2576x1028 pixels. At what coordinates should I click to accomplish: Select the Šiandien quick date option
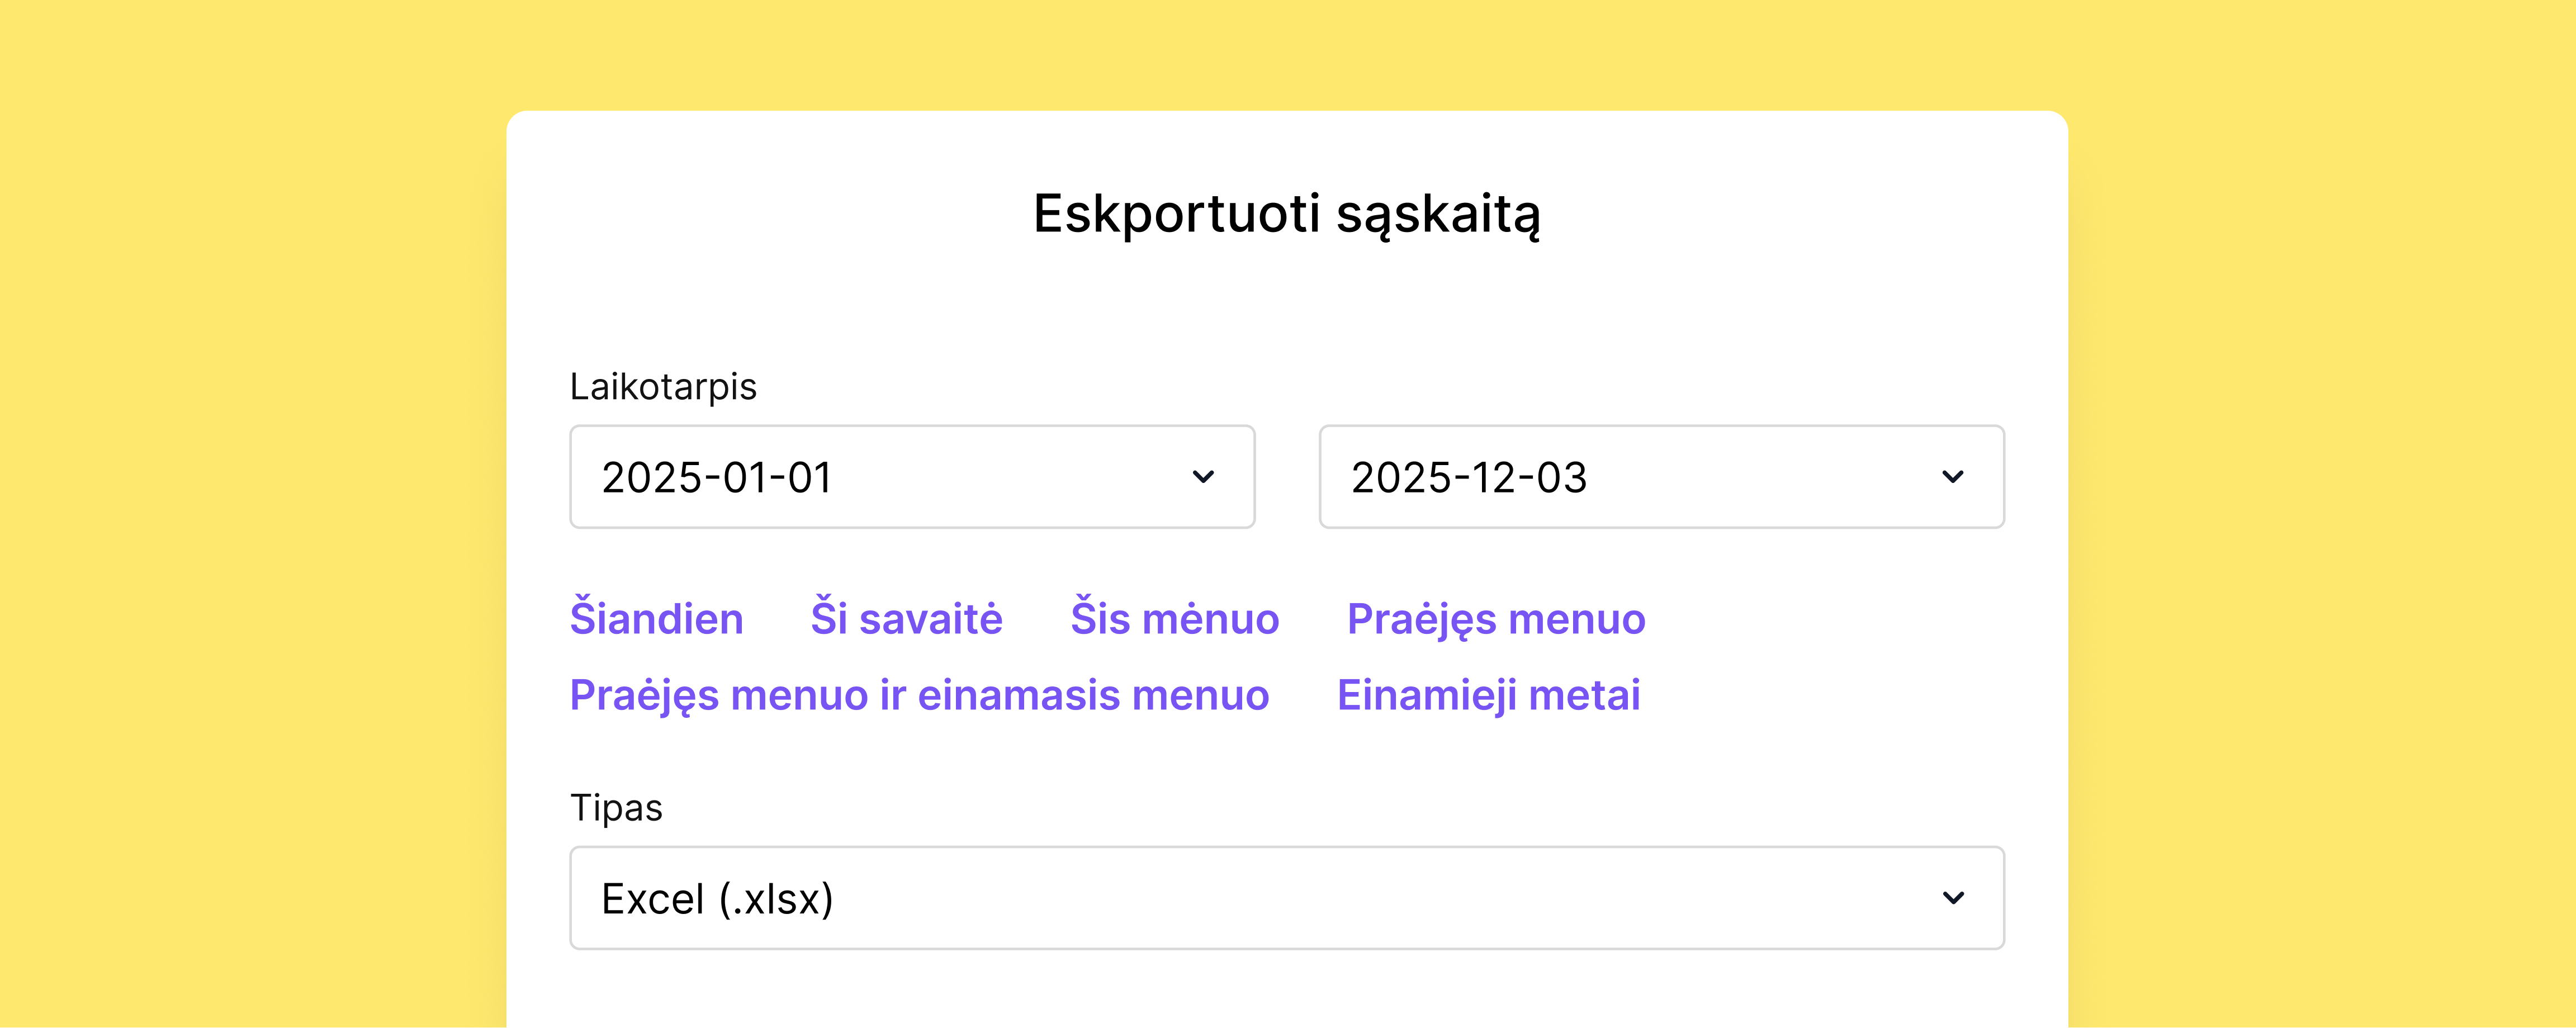click(x=657, y=619)
